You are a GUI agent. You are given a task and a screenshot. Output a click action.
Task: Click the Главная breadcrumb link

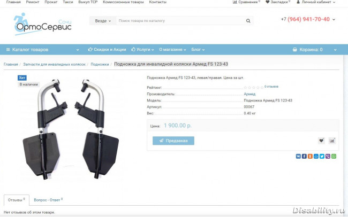pos(11,64)
